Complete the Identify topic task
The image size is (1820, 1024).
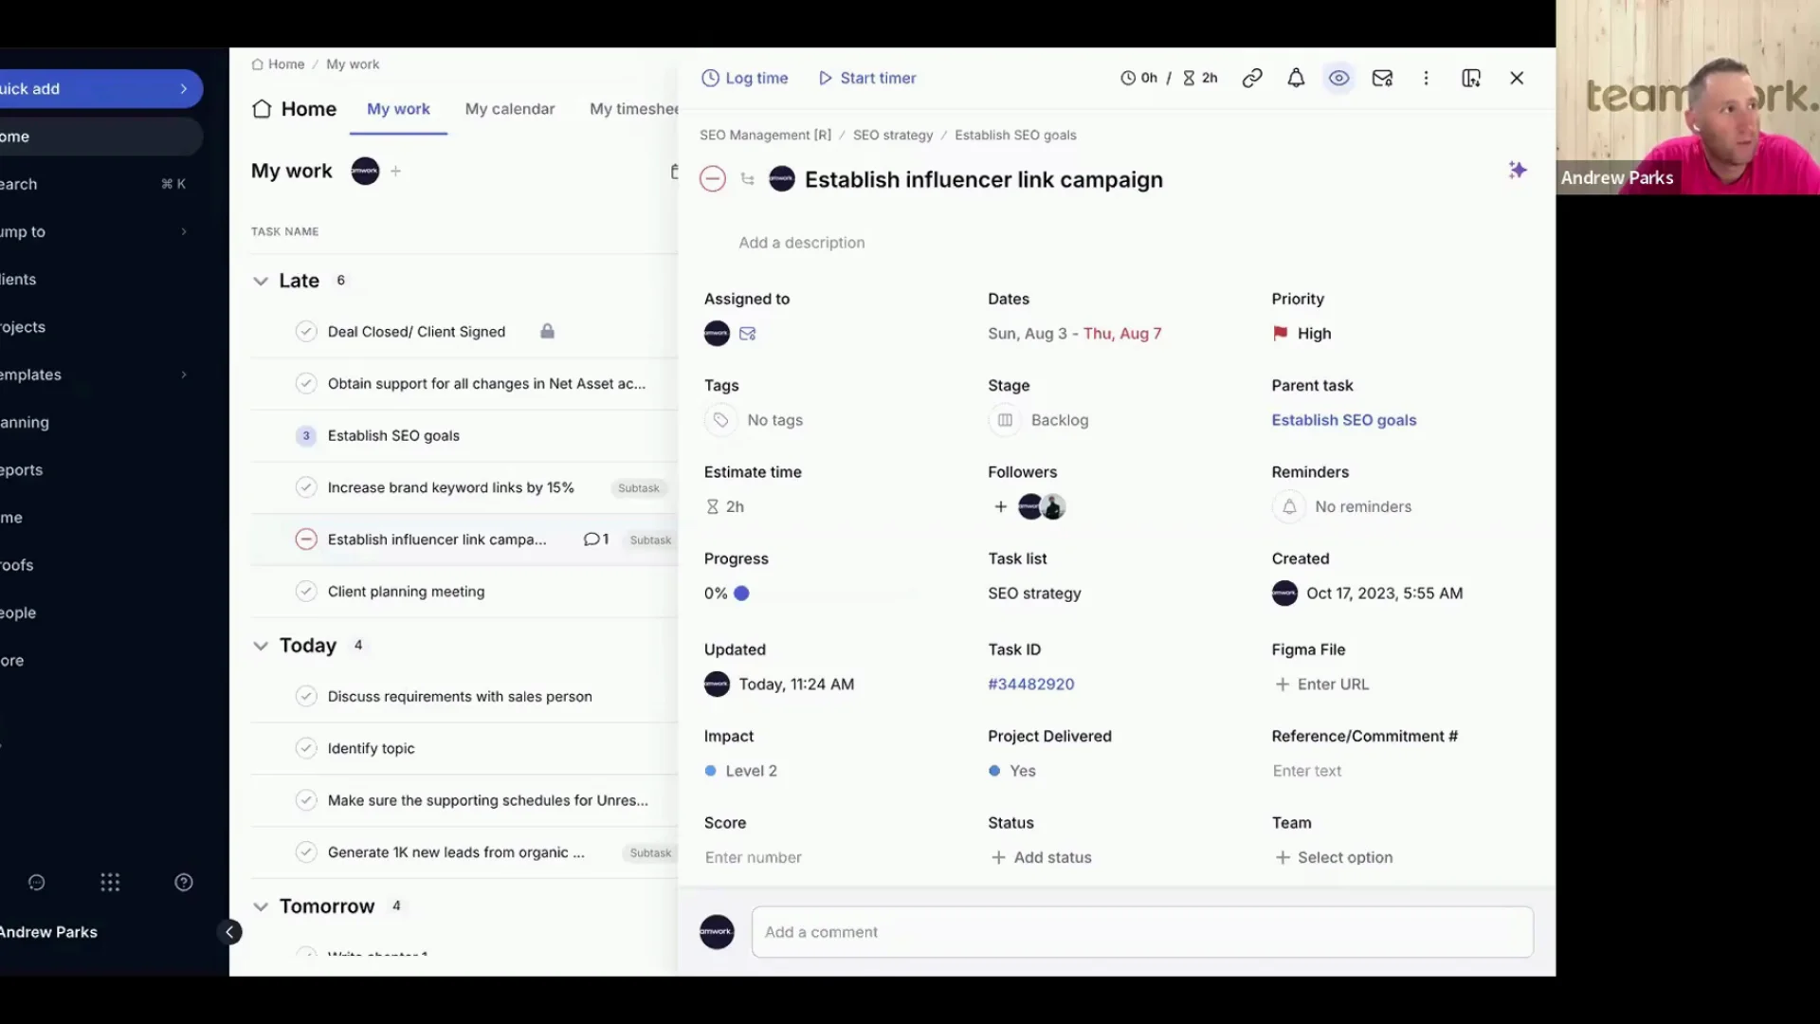(305, 748)
